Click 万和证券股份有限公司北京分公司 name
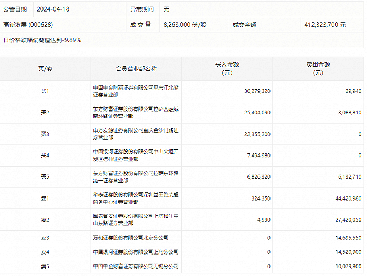Screen dimensions: 367x276 click(131, 238)
